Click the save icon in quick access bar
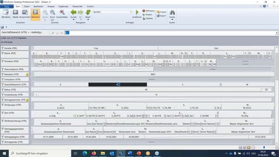Viewport: 279px width, 157px height. coord(2,27)
